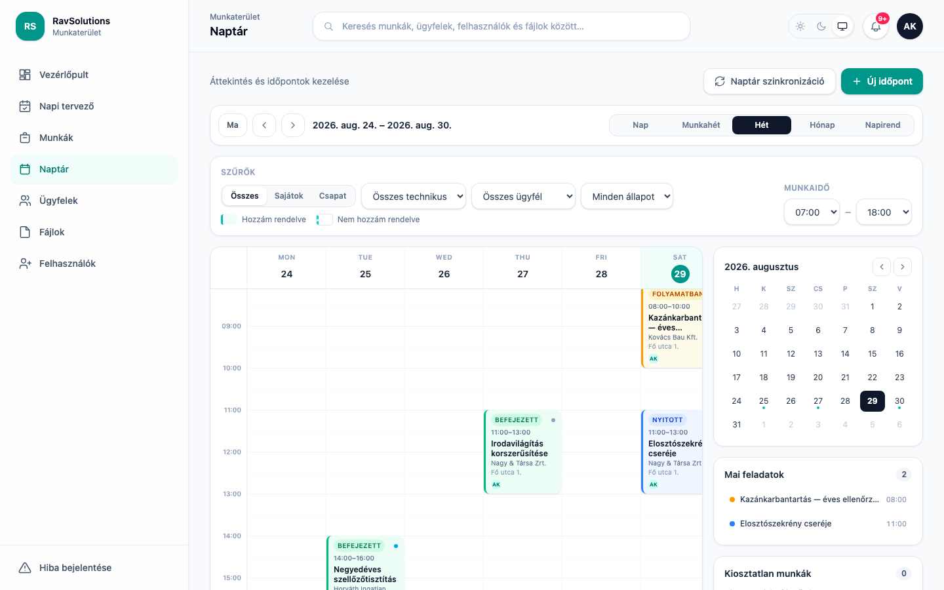Switch to dark theme moon icon
The width and height of the screenshot is (944, 590).
click(821, 26)
